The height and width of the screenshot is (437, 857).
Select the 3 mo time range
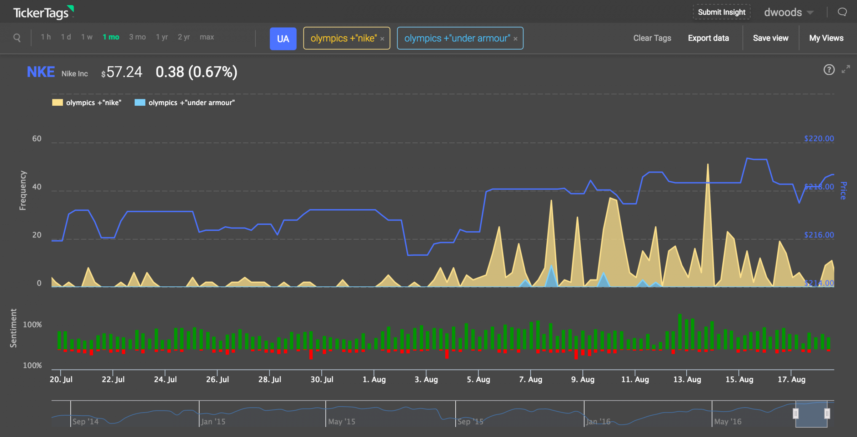pyautogui.click(x=137, y=37)
